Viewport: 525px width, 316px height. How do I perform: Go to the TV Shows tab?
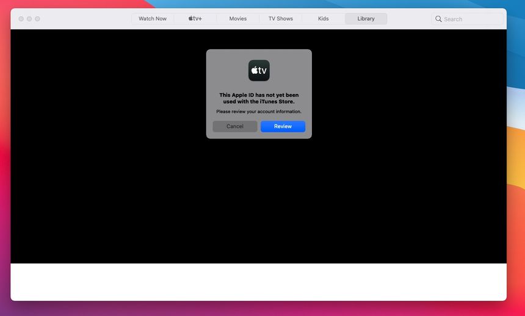(281, 19)
